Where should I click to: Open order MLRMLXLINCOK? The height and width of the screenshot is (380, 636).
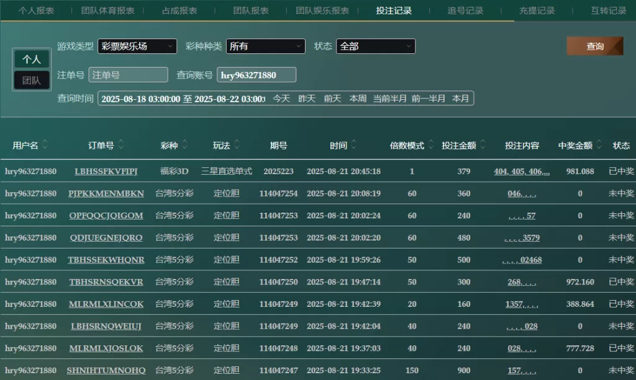click(x=106, y=304)
